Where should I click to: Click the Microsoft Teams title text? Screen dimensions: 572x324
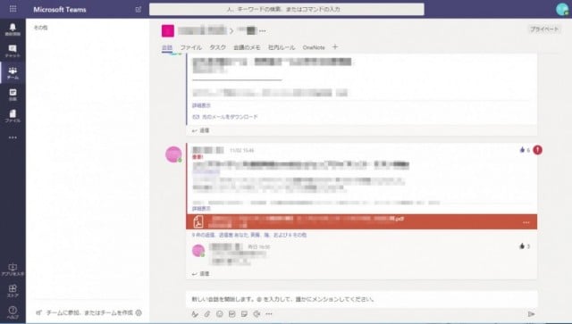click(60, 10)
